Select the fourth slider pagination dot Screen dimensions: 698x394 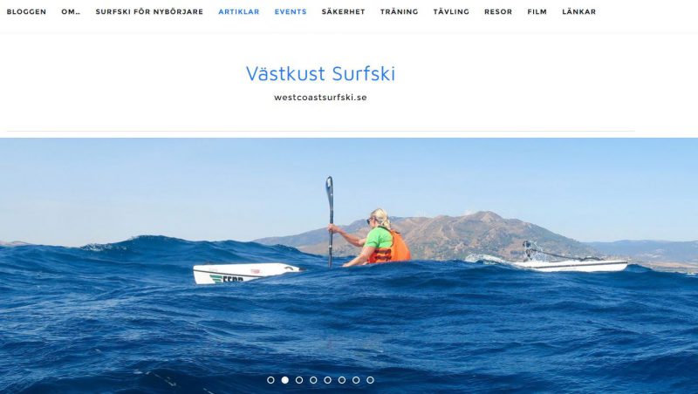pyautogui.click(x=313, y=380)
